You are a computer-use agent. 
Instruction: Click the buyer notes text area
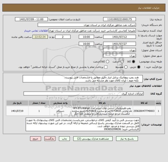tap(83, 124)
